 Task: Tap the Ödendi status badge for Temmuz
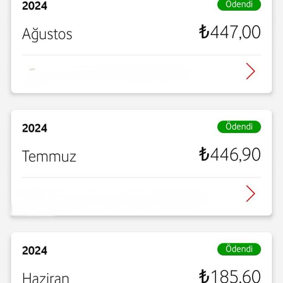pyautogui.click(x=239, y=127)
